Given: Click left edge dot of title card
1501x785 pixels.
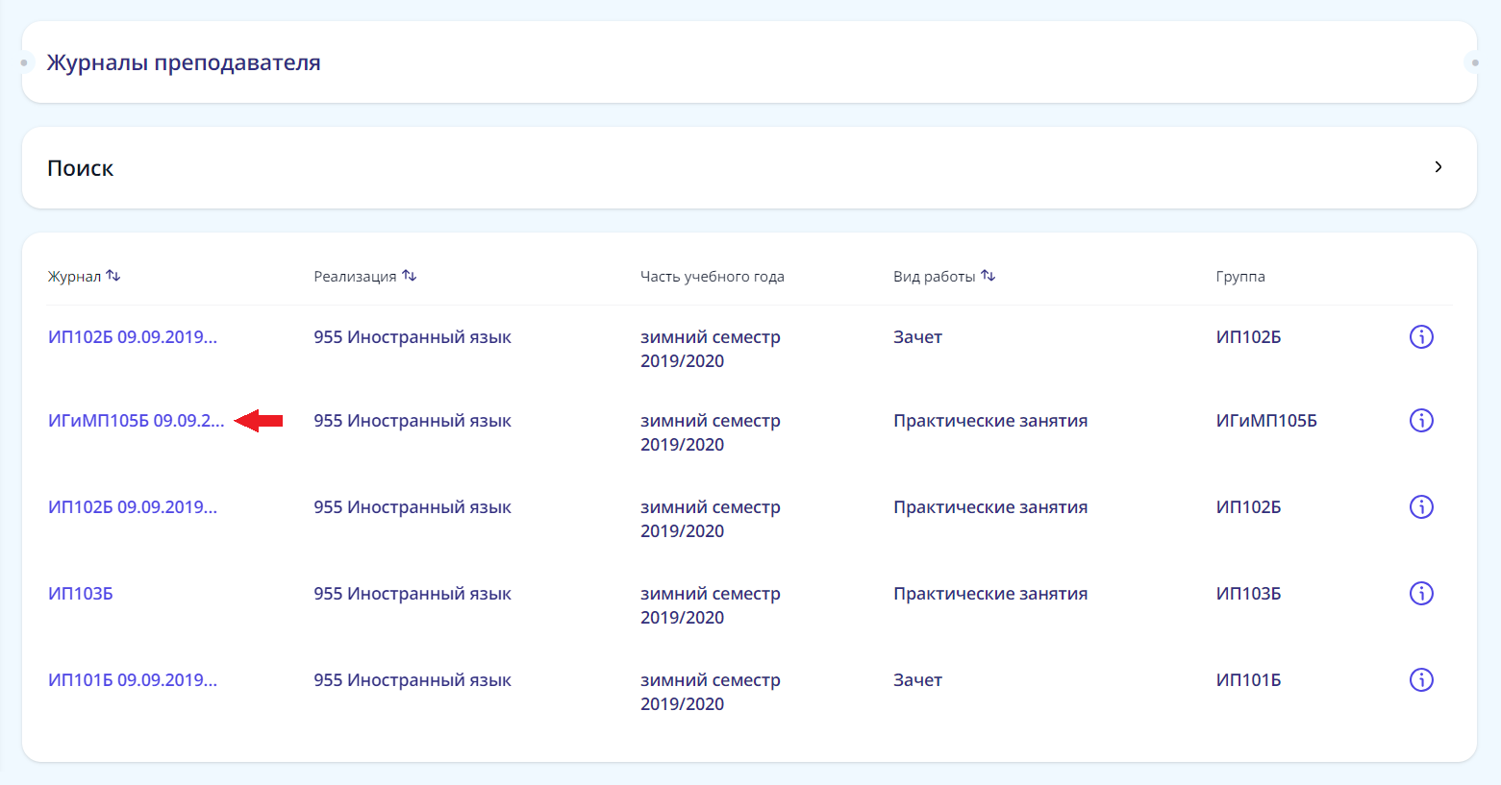Looking at the screenshot, I should [x=24, y=63].
